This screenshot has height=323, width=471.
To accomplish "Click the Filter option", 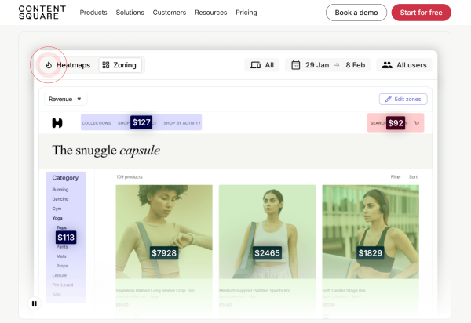I will coord(396,177).
